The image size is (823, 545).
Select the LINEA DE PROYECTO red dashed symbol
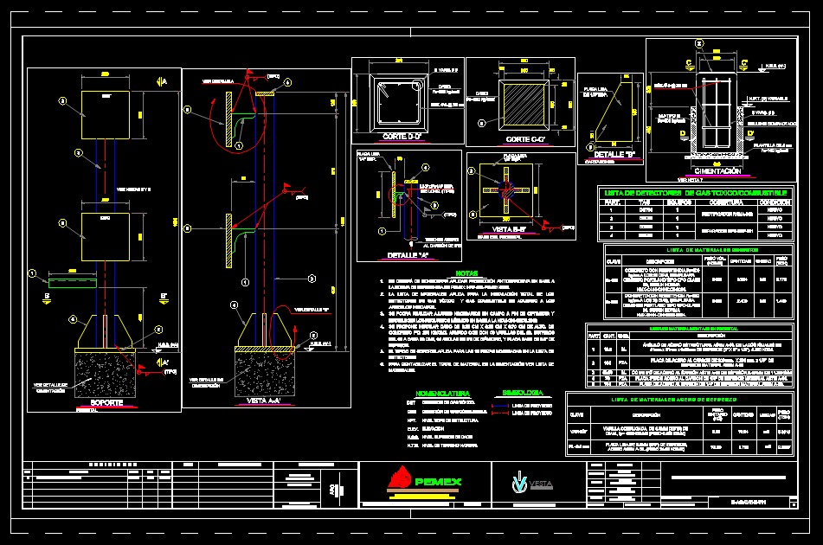[501, 414]
